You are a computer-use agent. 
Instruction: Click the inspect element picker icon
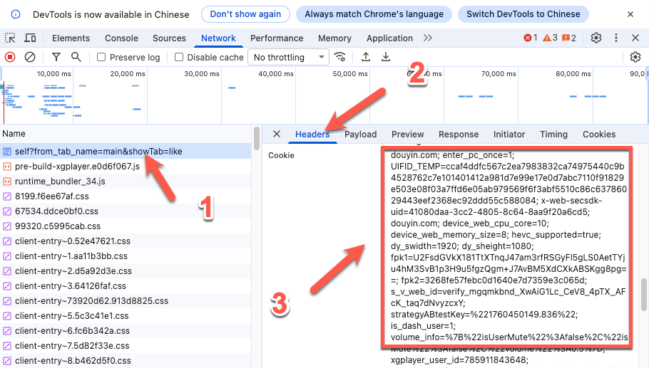(x=11, y=38)
